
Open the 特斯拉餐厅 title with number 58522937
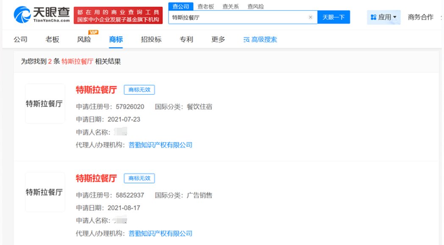[x=96, y=179]
